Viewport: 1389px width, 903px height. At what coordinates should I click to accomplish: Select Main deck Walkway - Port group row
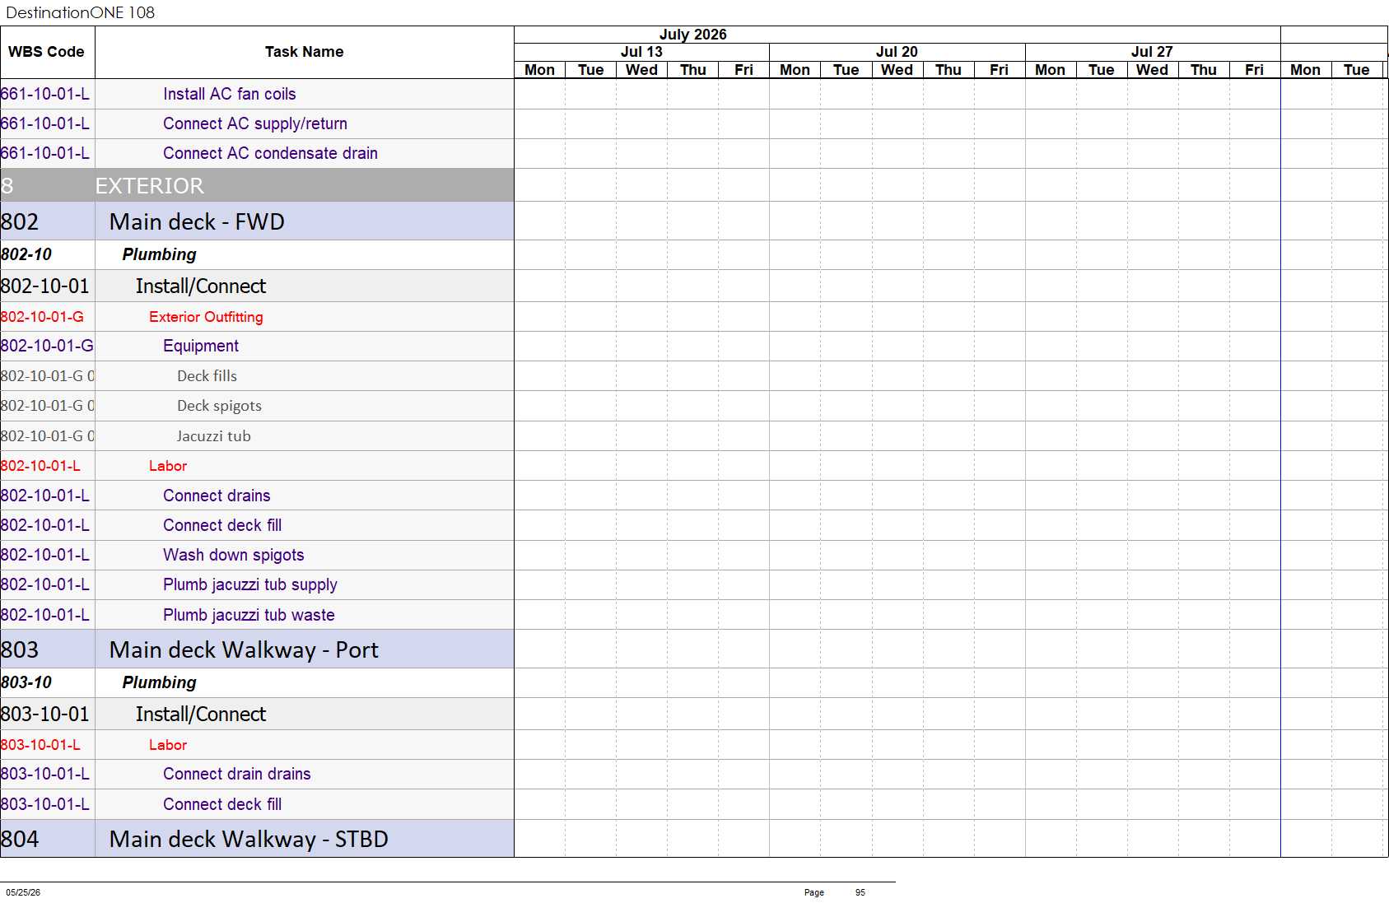coord(257,649)
